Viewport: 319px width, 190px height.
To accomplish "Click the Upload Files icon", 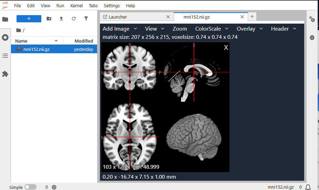I will 61,19.
